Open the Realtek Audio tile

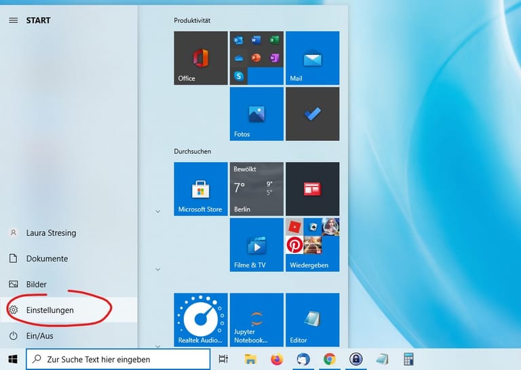point(201,320)
